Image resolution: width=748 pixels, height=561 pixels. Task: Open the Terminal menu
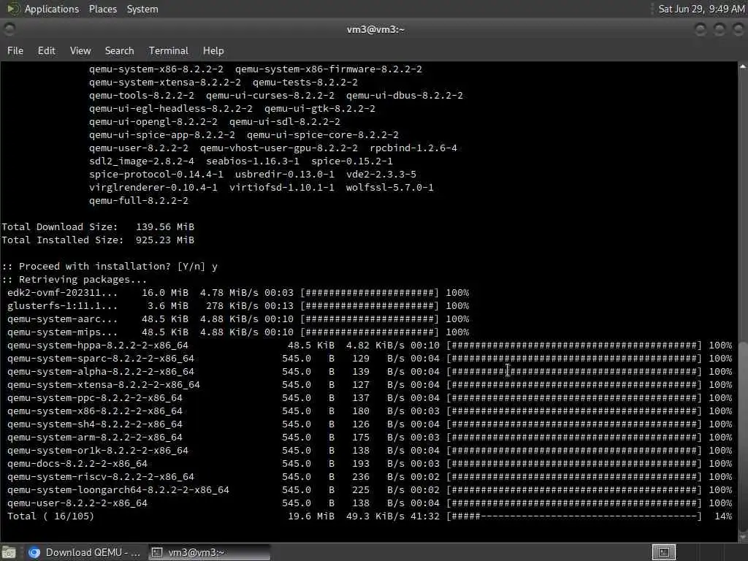(x=169, y=50)
